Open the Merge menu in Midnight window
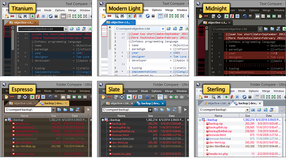This screenshot has height=158, width=286. (267, 10)
